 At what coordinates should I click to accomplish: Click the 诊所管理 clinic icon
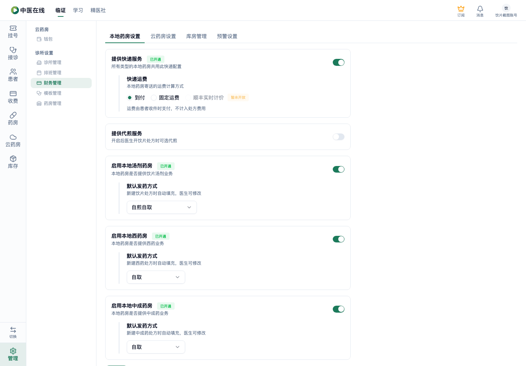click(39, 63)
